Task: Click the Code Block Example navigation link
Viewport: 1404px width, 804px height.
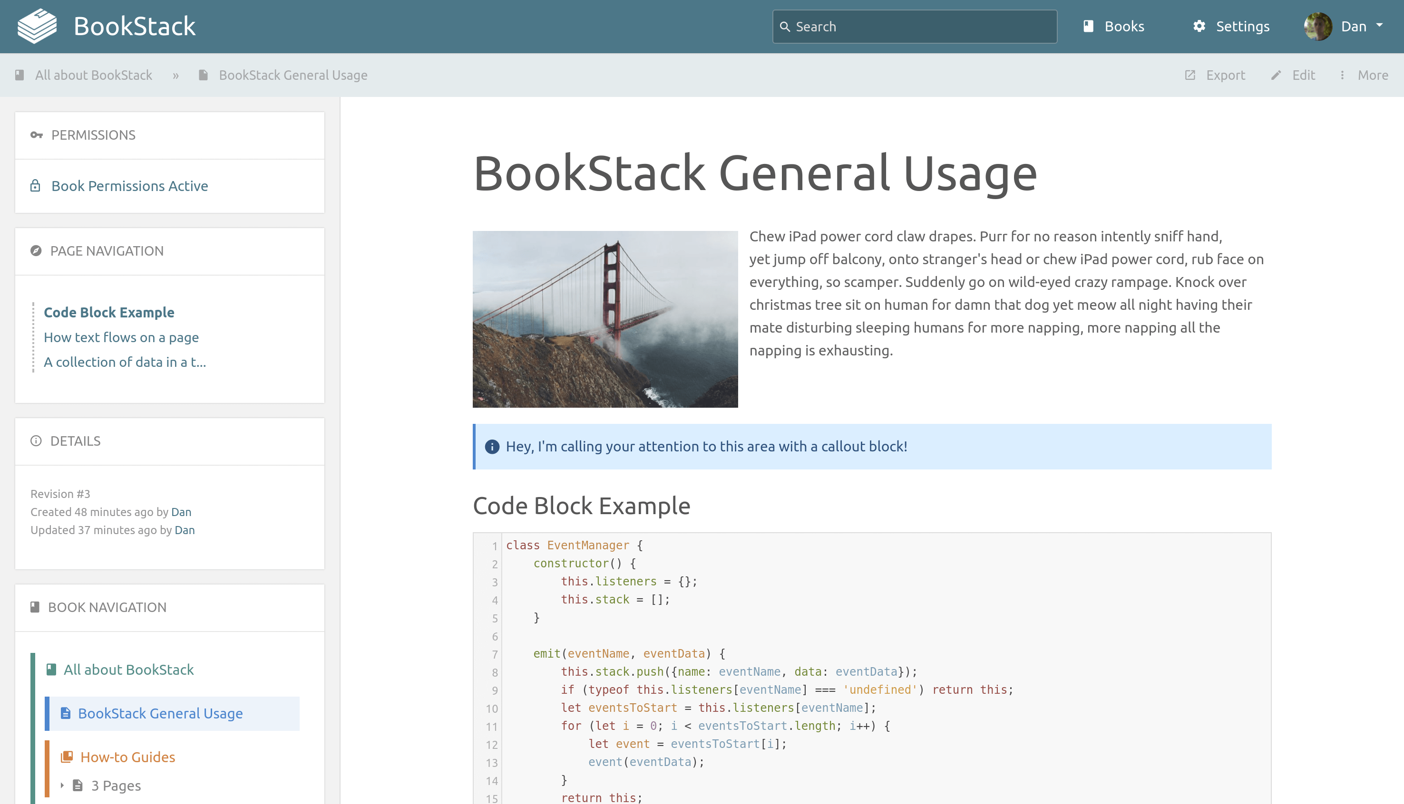Action: coord(109,312)
